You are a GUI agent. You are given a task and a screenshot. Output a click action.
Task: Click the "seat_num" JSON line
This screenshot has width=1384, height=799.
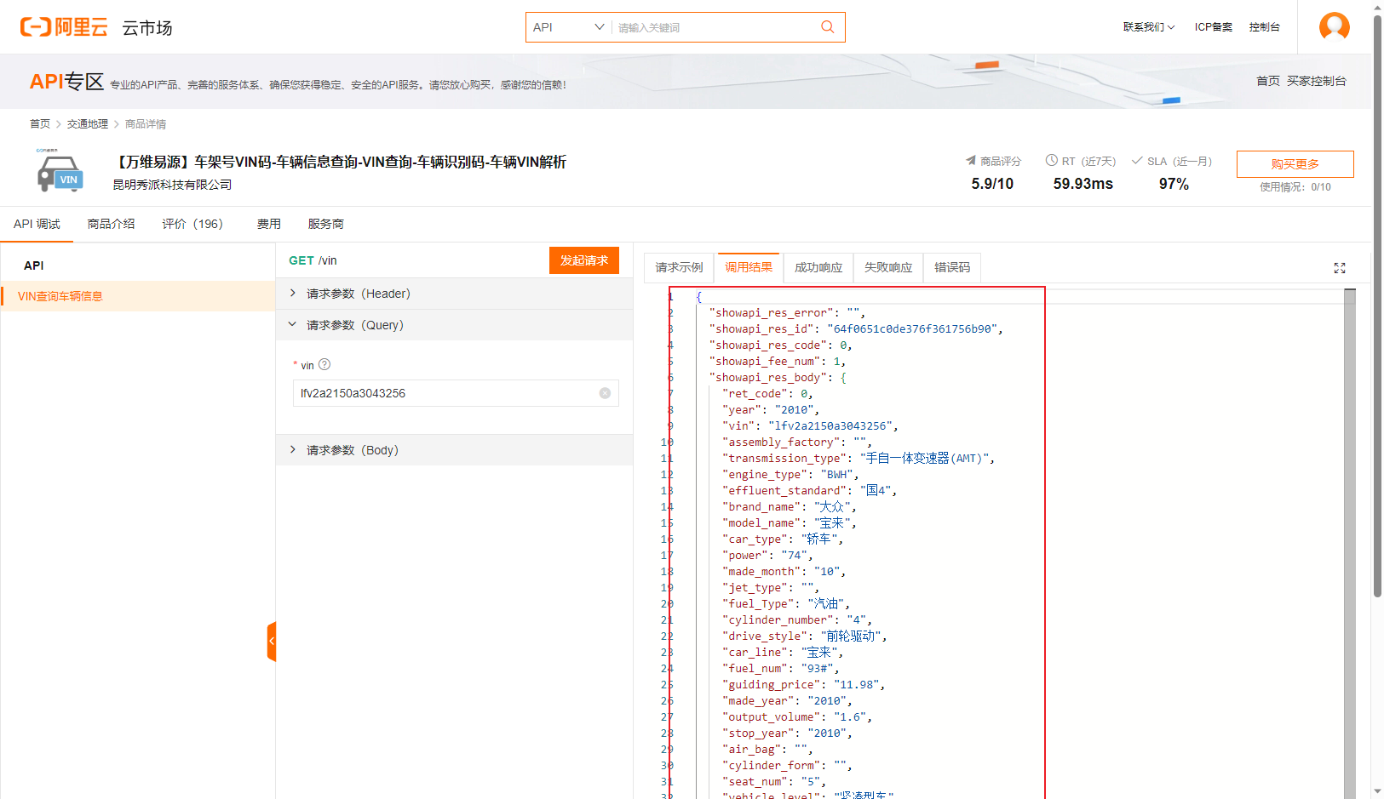773,781
